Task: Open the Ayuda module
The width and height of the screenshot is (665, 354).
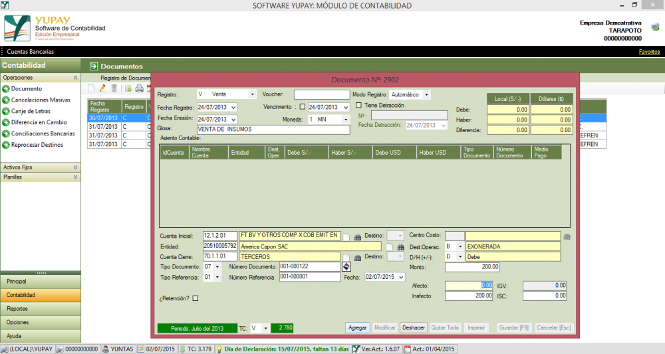Action: pos(41,336)
